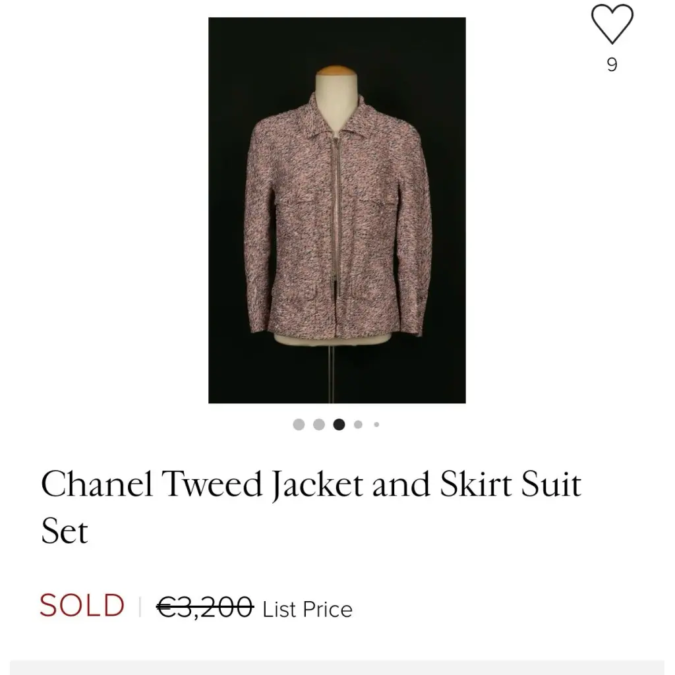Jump to the fourth carousel dot
Viewport: 675px width, 675px height.
pyautogui.click(x=358, y=425)
